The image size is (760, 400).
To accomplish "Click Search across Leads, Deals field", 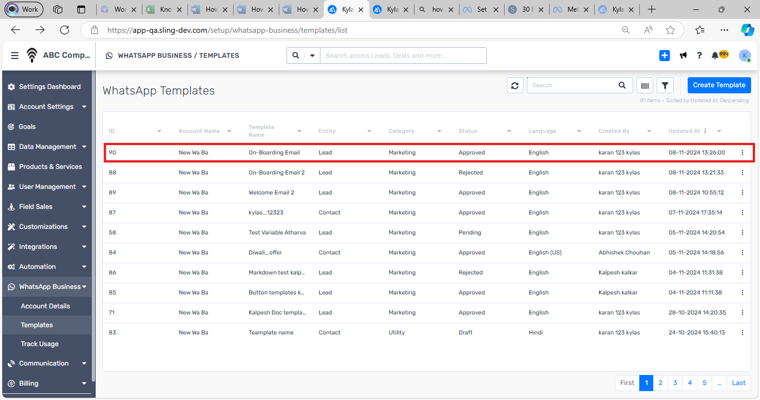I will (403, 56).
